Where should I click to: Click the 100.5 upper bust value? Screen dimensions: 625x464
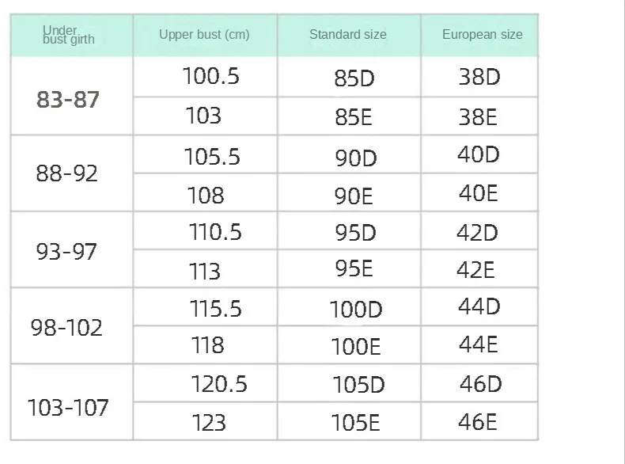pos(210,77)
